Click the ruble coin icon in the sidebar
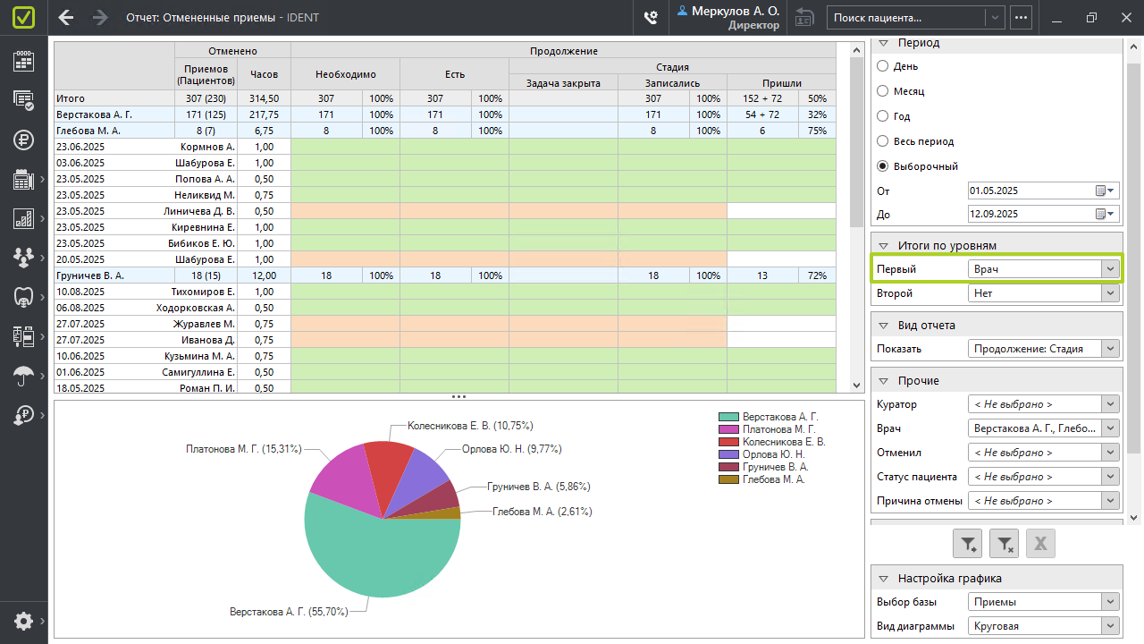Image resolution: width=1144 pixels, height=644 pixels. (x=23, y=140)
